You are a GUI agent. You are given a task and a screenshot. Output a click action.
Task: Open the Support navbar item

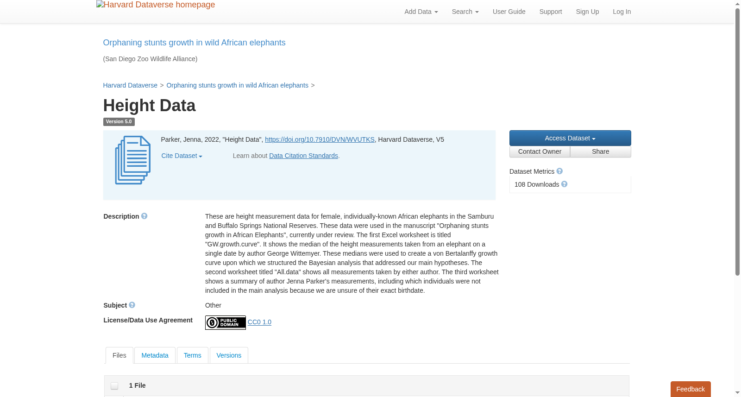click(x=551, y=12)
